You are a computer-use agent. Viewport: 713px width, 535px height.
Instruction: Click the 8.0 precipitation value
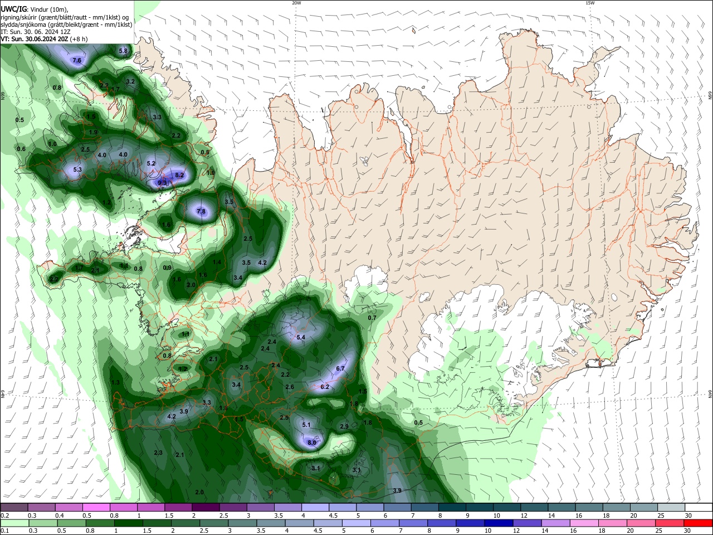(x=312, y=442)
